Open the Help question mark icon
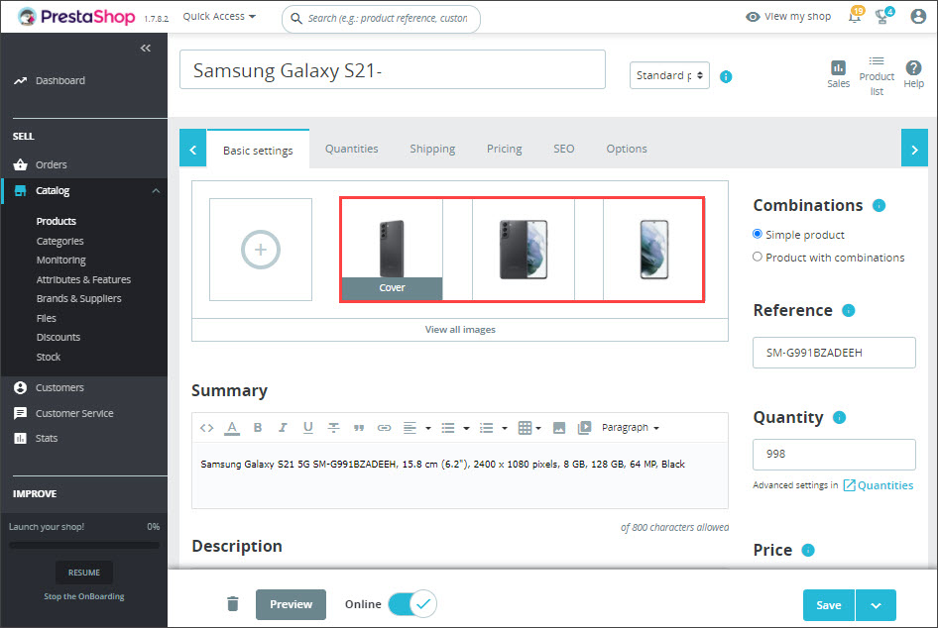938x628 pixels. click(913, 67)
